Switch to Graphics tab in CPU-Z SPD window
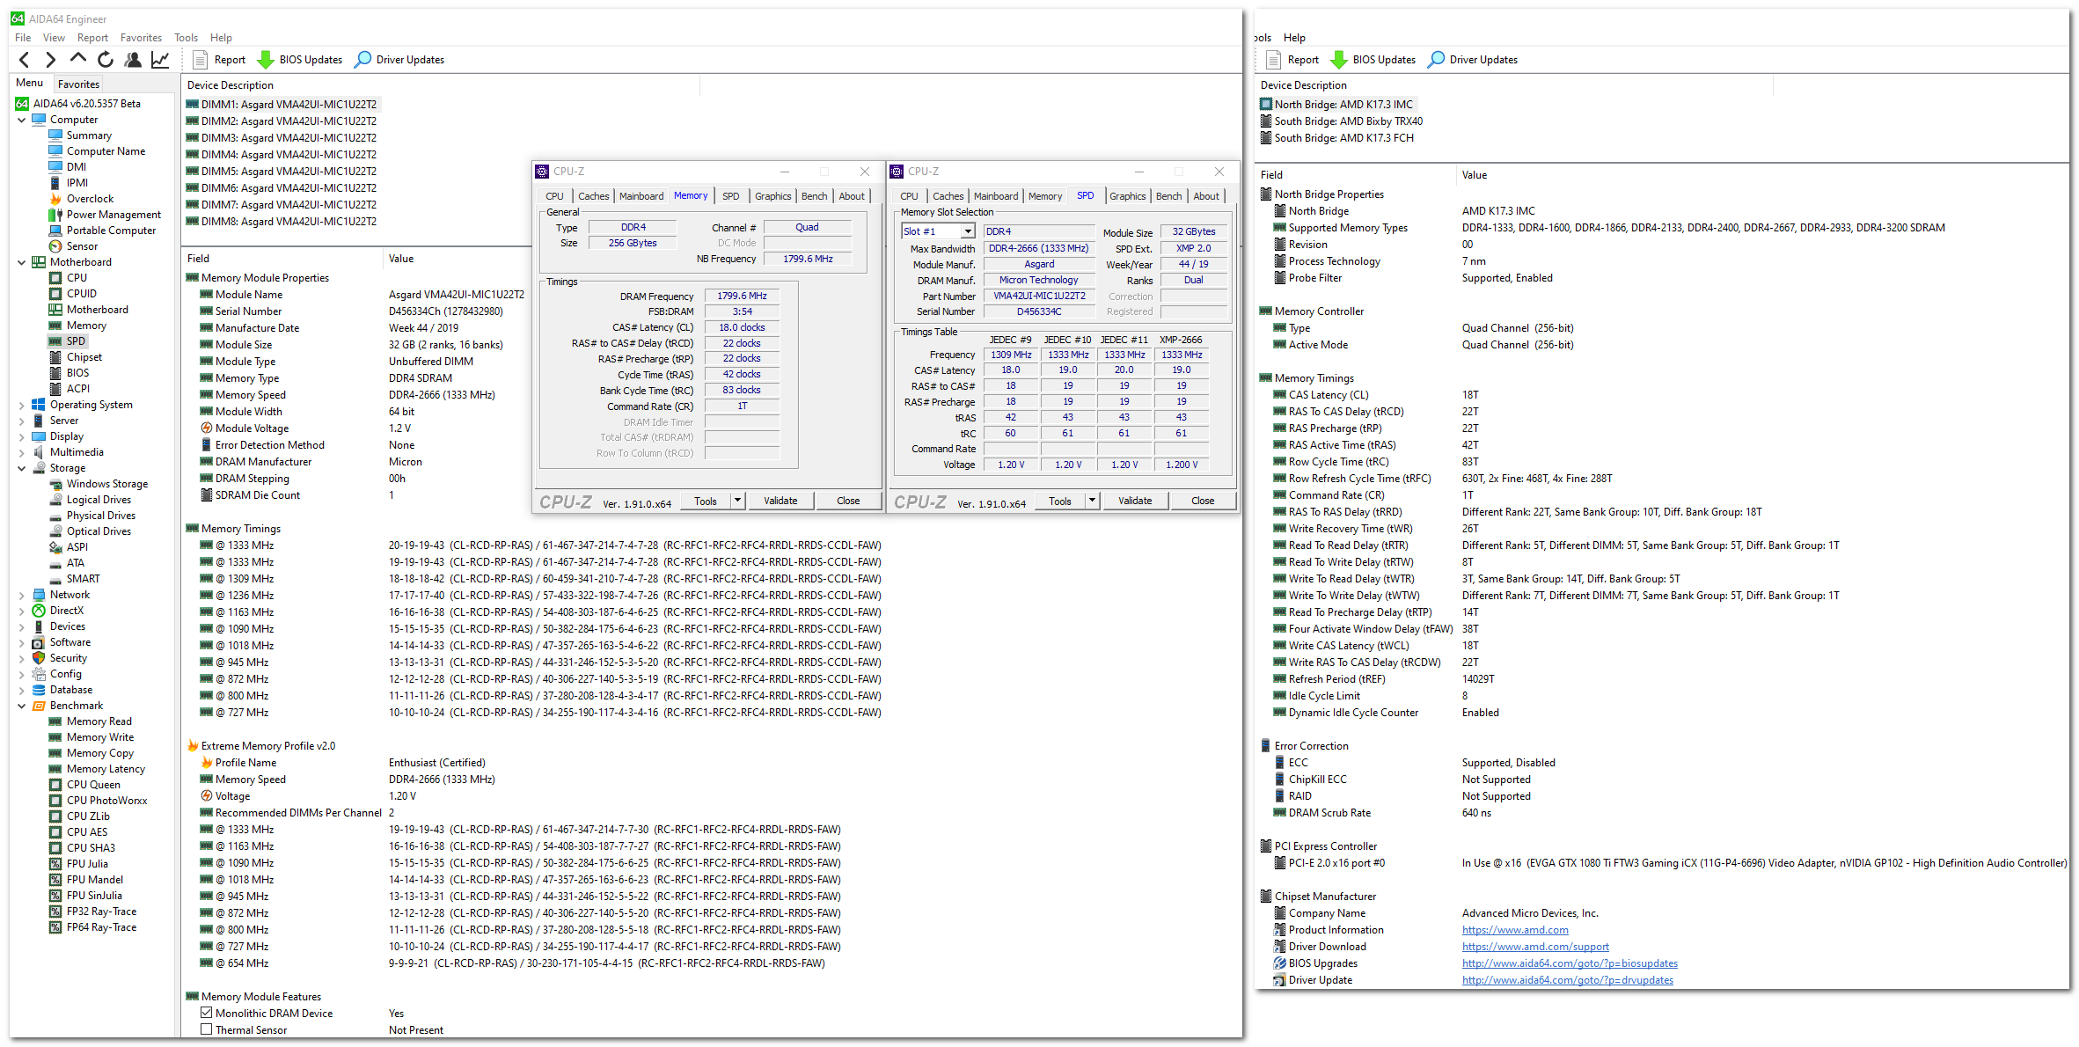The image size is (2079, 1047). click(1127, 196)
